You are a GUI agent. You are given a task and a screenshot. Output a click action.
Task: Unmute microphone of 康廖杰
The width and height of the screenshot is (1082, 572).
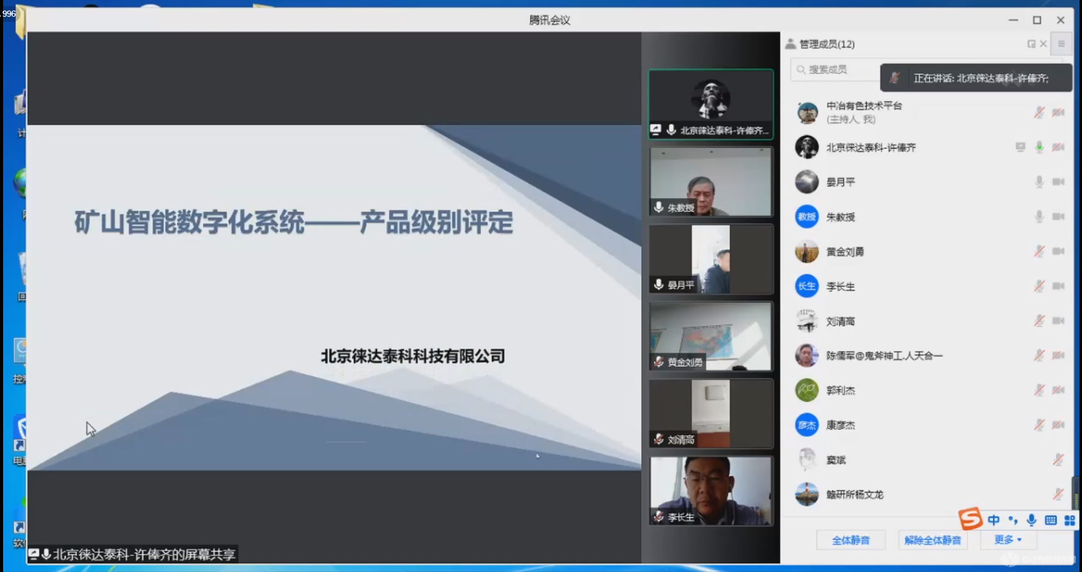1039,425
